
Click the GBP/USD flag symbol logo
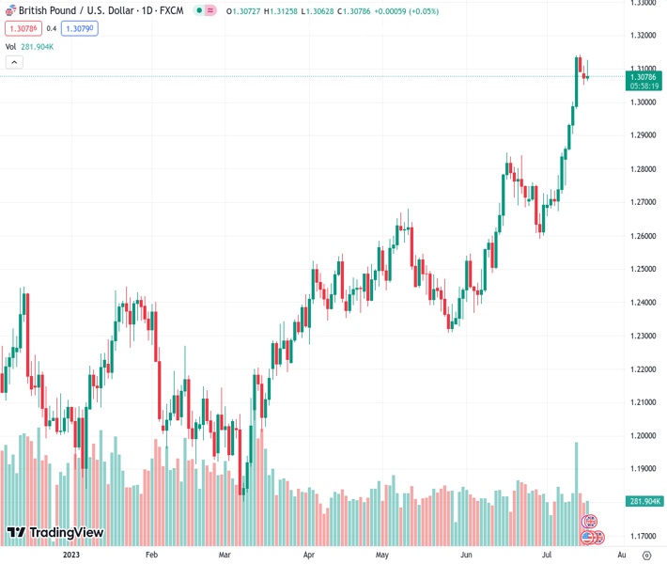[10, 10]
